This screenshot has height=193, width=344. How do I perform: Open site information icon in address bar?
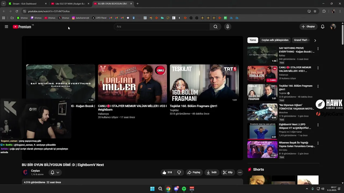coord(24,11)
